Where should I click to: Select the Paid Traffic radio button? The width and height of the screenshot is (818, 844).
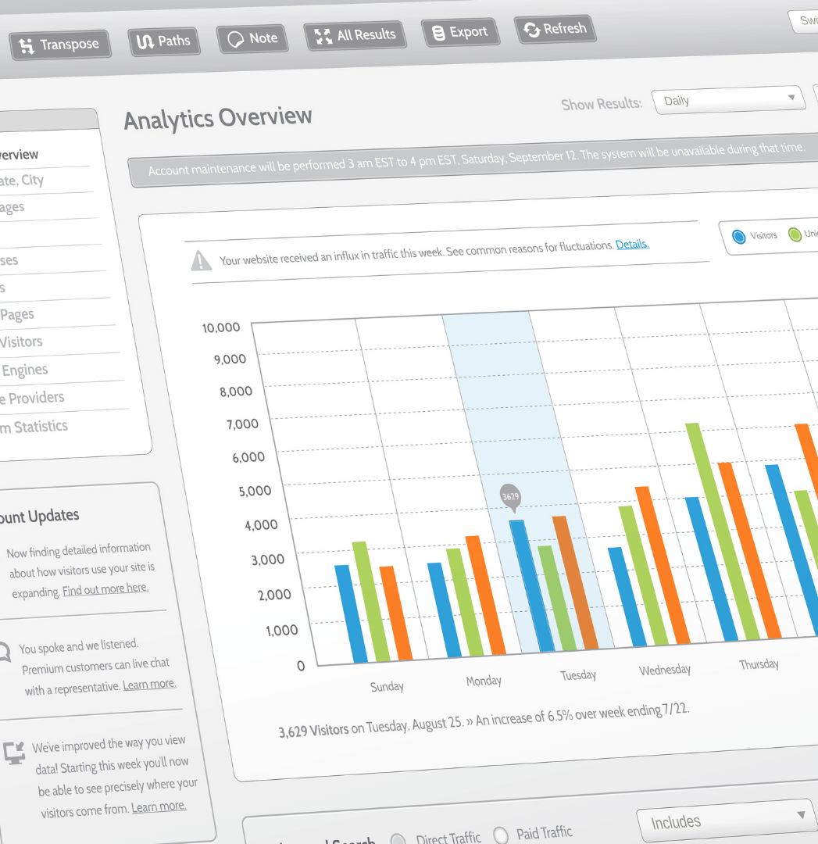click(501, 835)
